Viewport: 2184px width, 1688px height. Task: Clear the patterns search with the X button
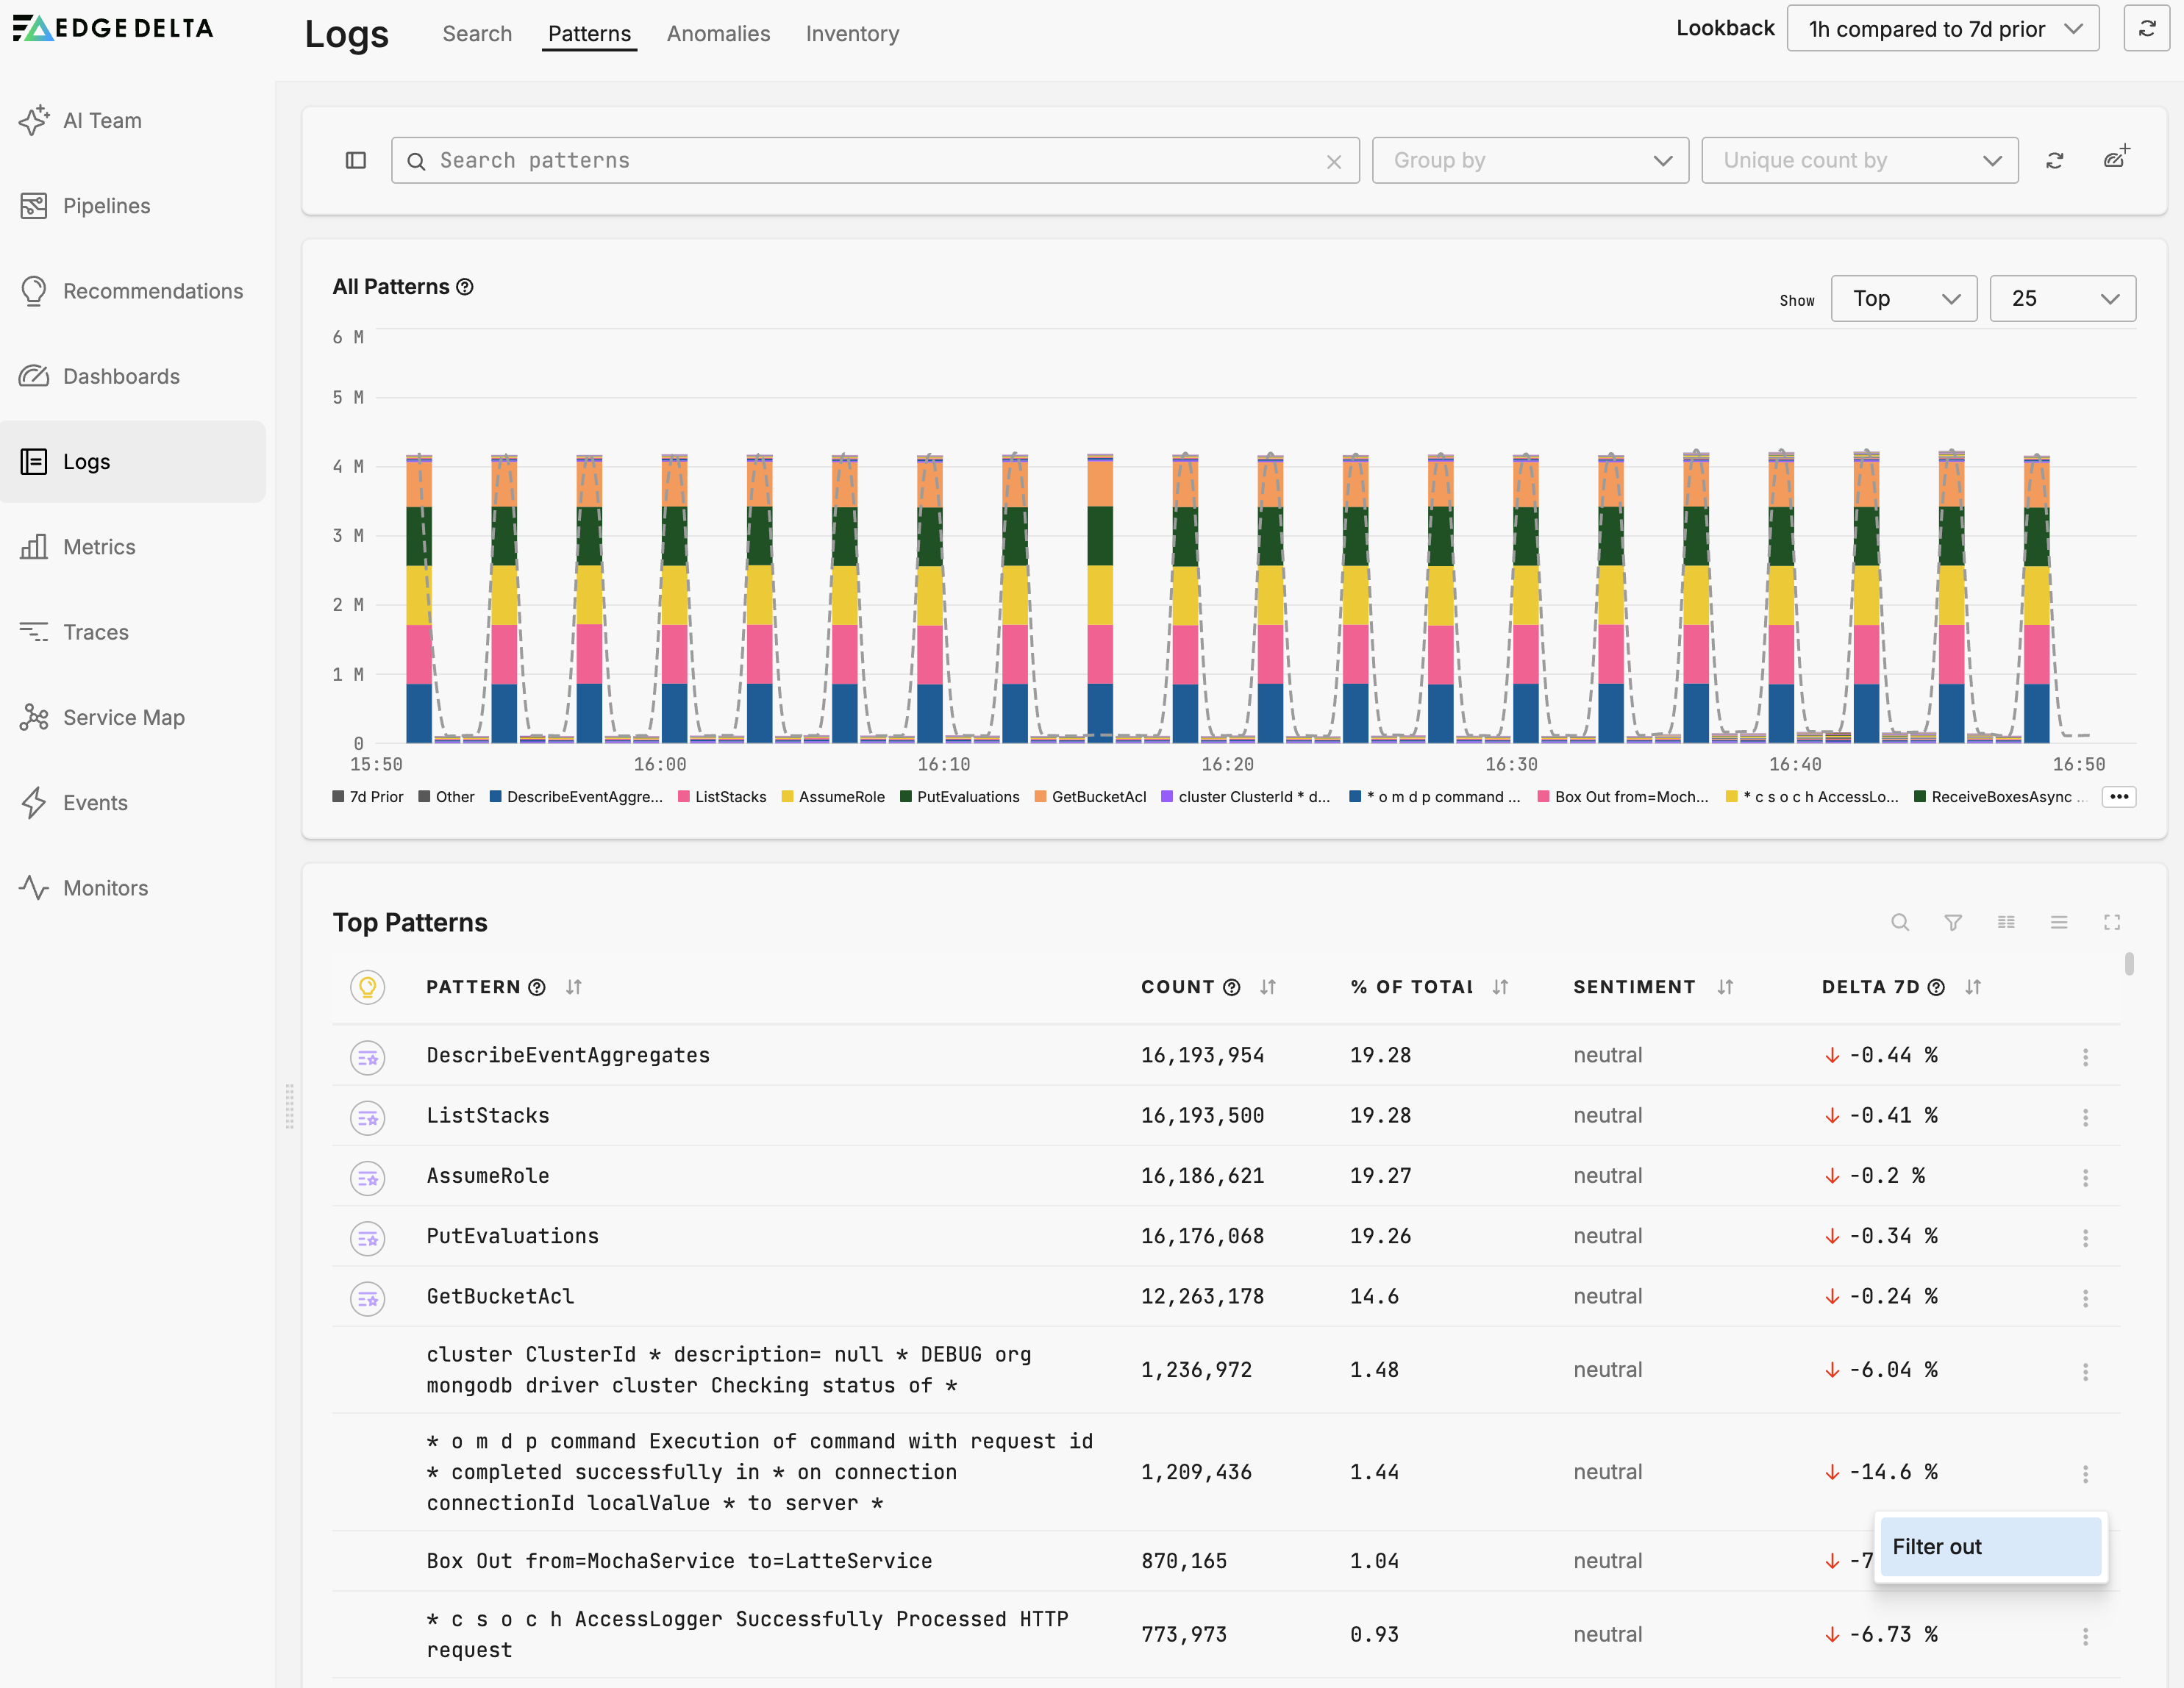1334,160
